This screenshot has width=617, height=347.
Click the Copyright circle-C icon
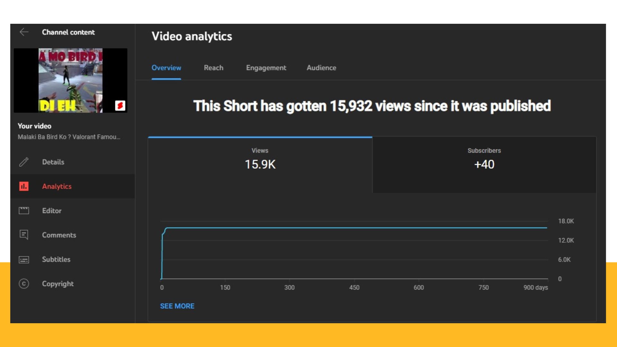[x=24, y=284]
